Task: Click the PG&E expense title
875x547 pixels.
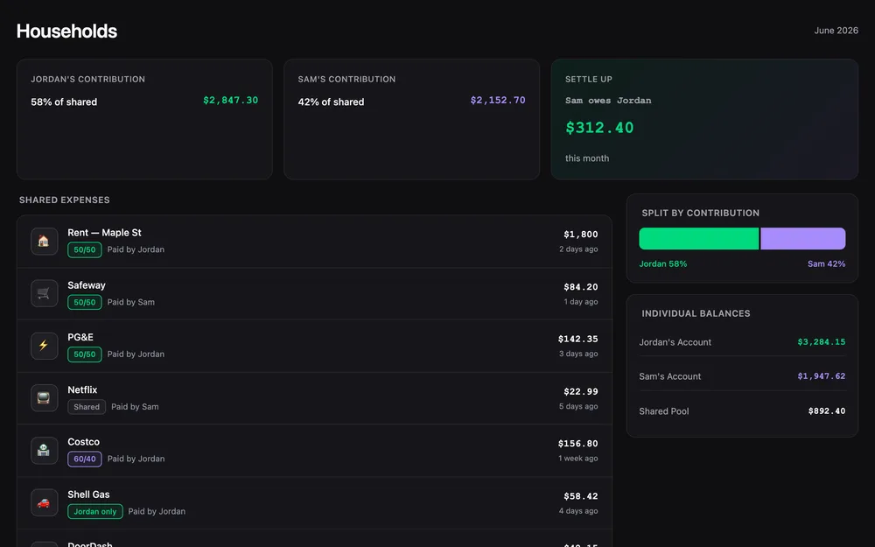Action: [80, 337]
